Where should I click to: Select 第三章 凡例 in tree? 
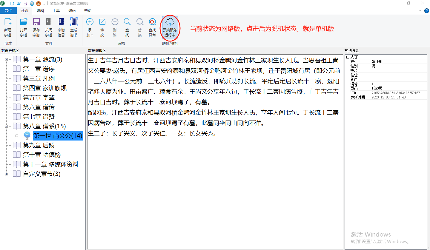39,79
